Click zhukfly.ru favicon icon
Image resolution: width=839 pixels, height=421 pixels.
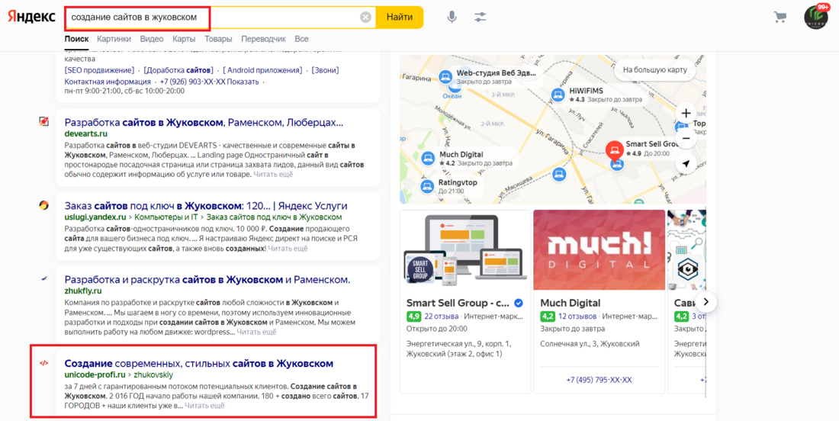point(44,278)
